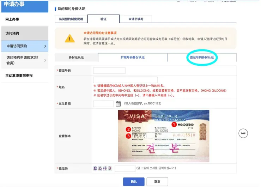Click the 查看样本 label
This screenshot has width=261, height=187.
coord(65,136)
